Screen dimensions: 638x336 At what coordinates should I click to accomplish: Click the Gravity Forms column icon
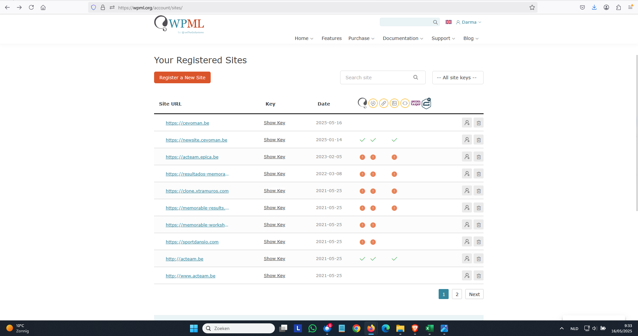point(426,103)
